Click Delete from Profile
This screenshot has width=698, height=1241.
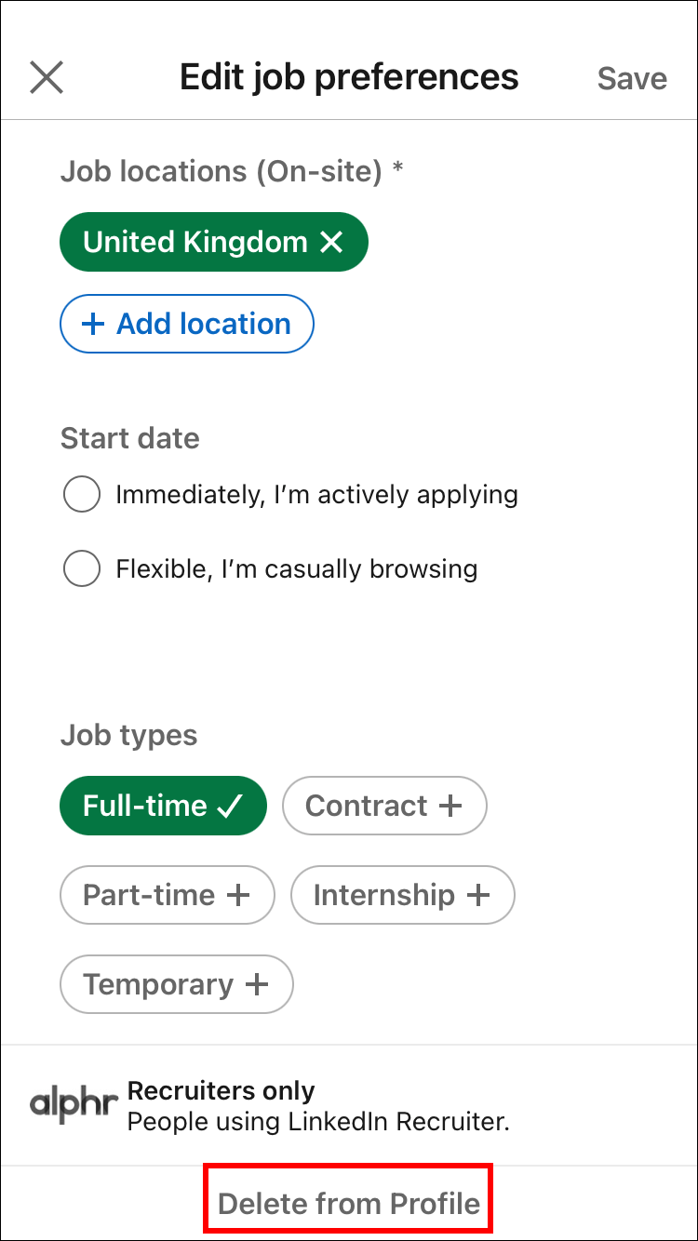(348, 1202)
